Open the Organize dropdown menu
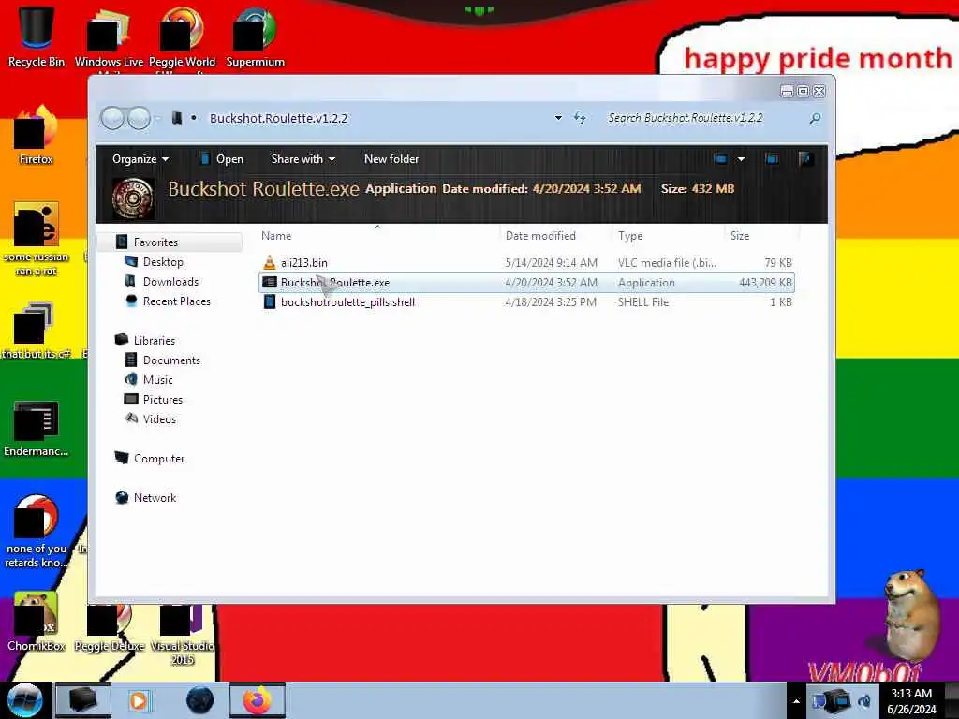This screenshot has width=959, height=719. click(x=140, y=159)
